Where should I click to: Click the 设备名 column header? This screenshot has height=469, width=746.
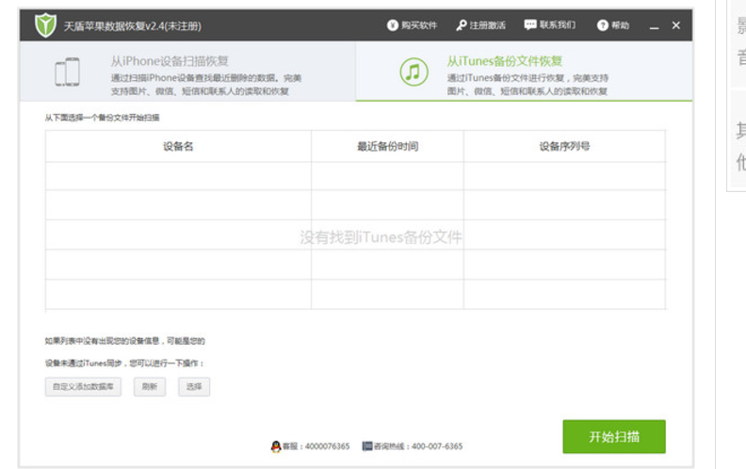click(178, 146)
